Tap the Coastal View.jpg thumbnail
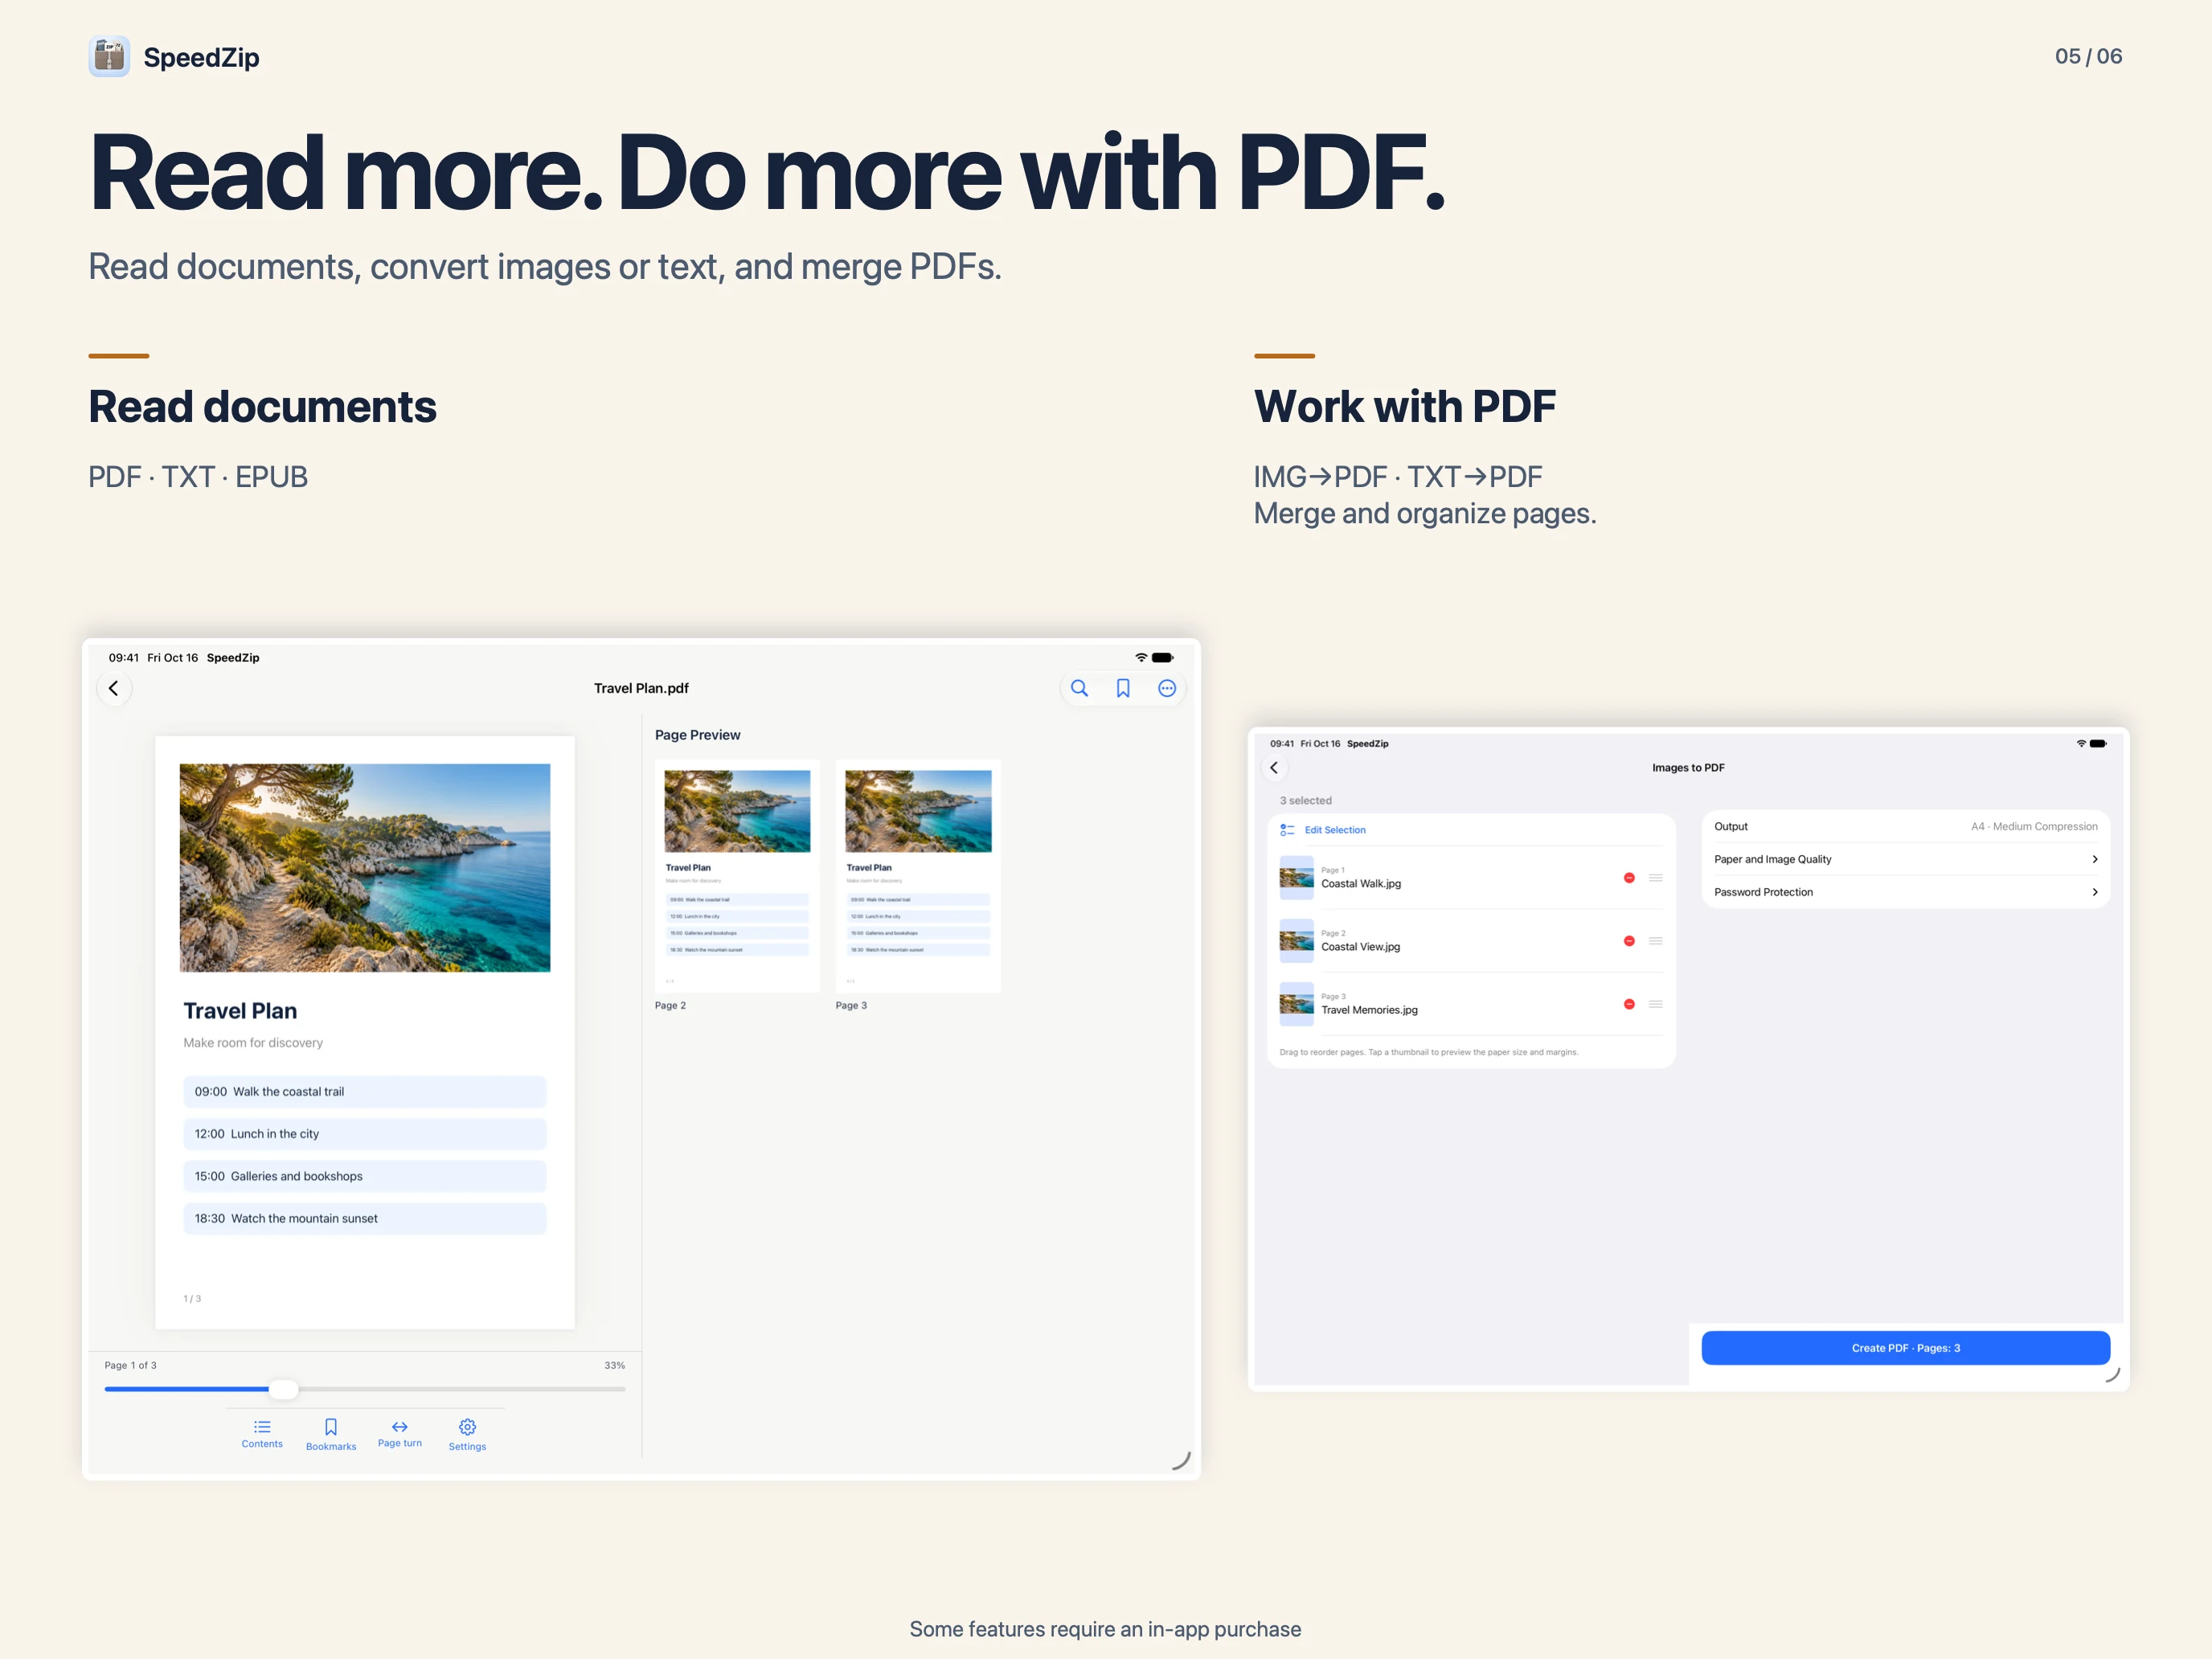Screen dimensions: 2212x1659 1297,941
